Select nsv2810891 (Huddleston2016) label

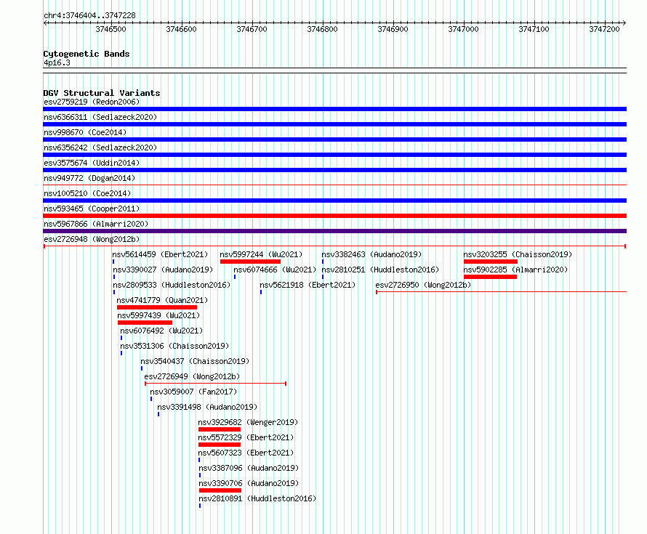pyautogui.click(x=257, y=498)
